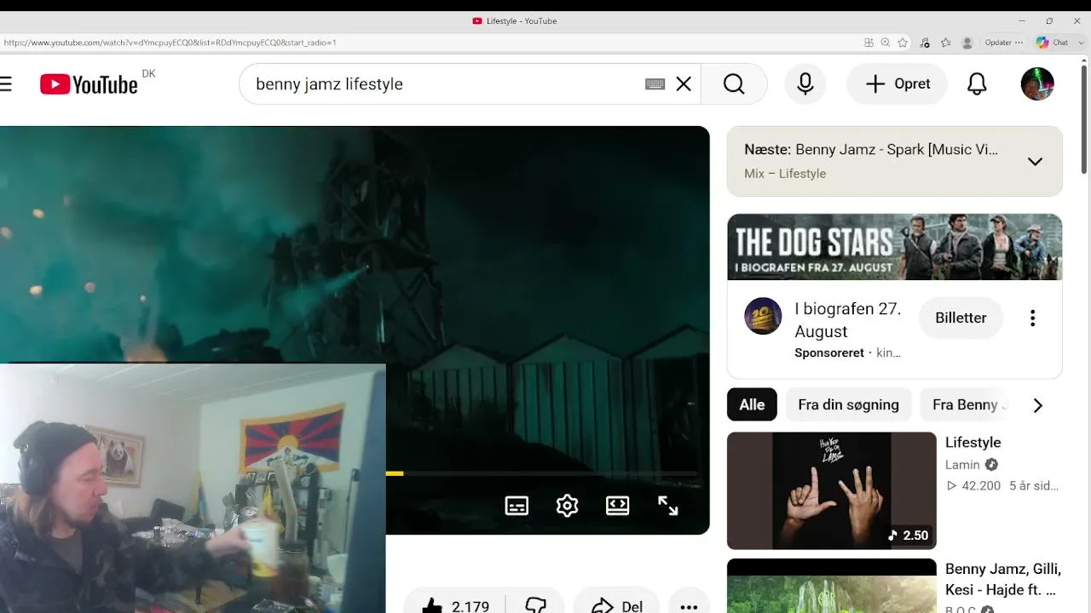Viewport: 1091px width, 613px height.
Task: Dislike the video with thumbs down
Action: tap(536, 606)
